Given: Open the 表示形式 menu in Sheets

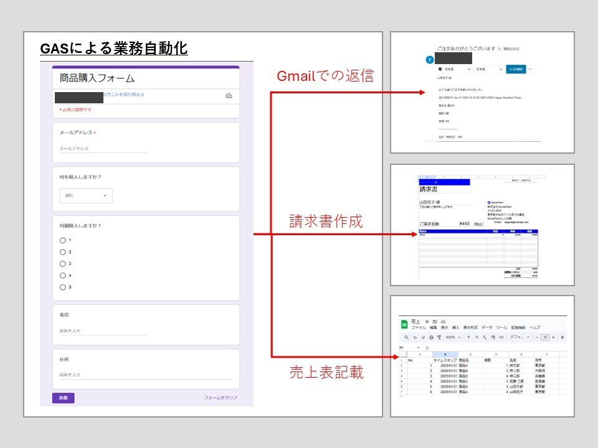Looking at the screenshot, I should (x=471, y=327).
